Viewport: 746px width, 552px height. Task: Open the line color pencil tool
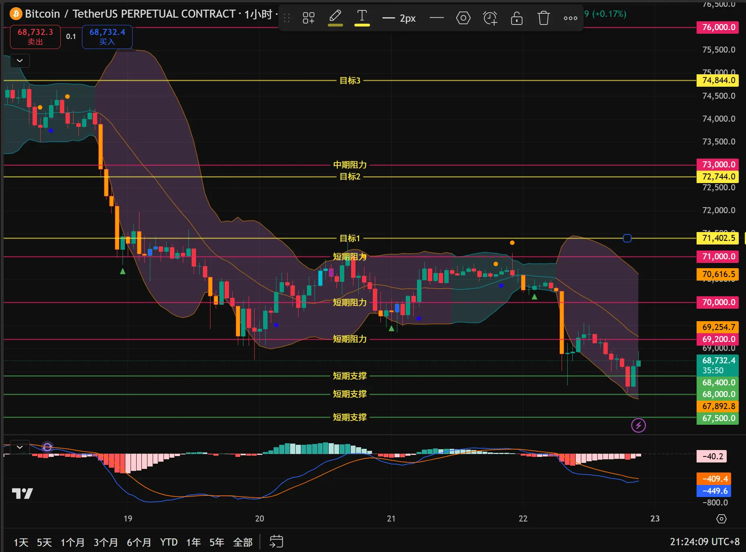pyautogui.click(x=335, y=18)
